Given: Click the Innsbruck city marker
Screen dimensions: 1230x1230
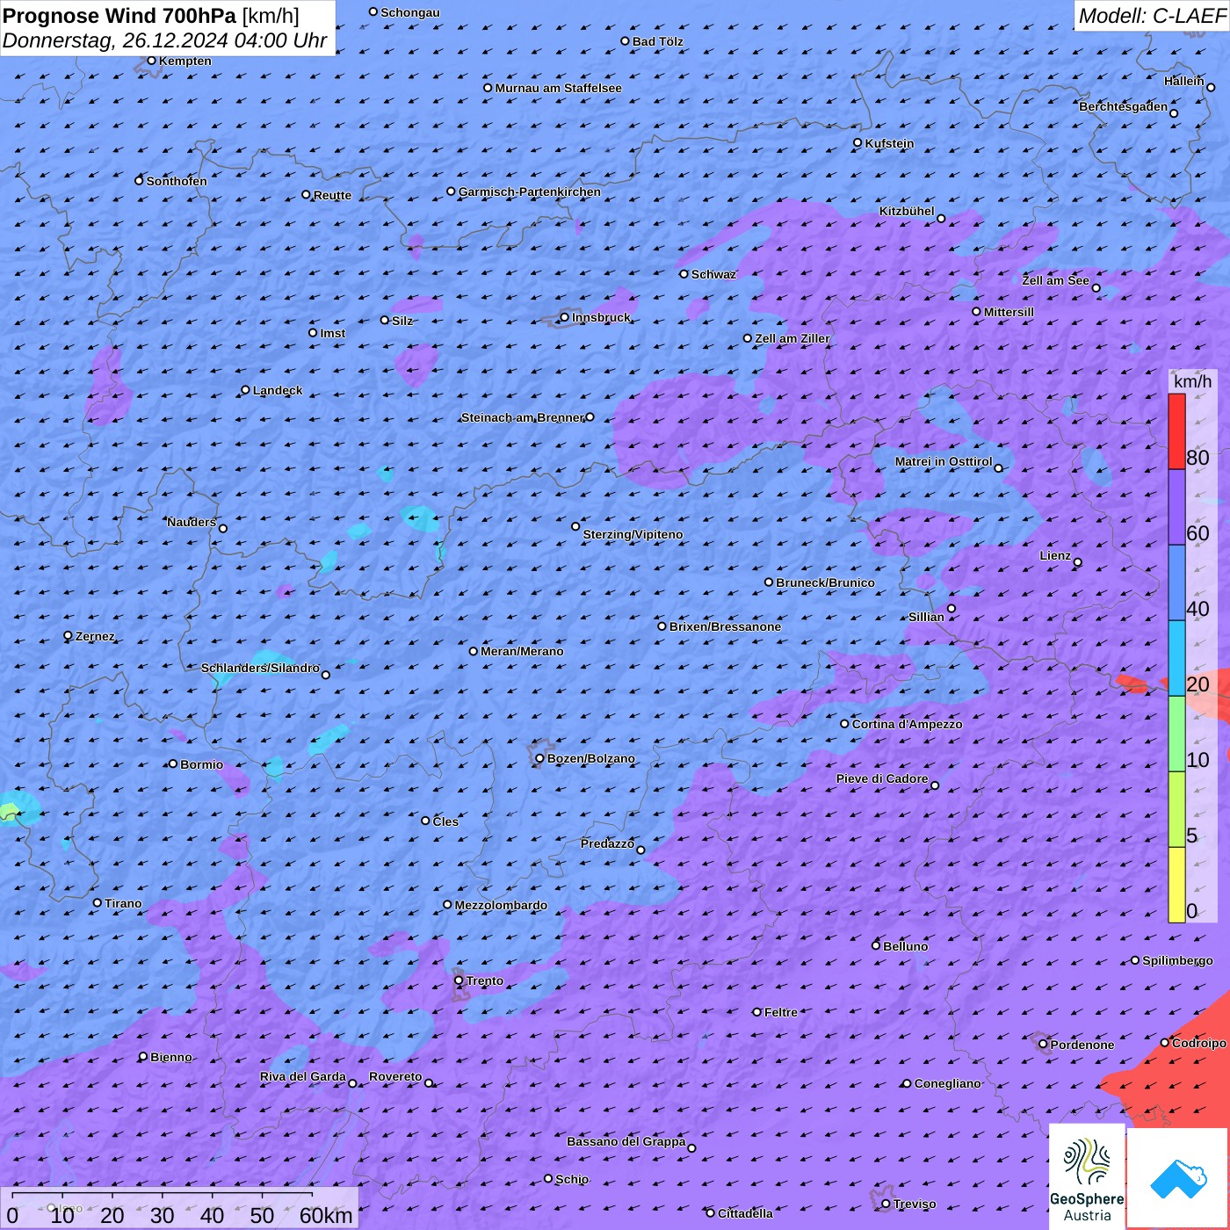Looking at the screenshot, I should [x=564, y=317].
